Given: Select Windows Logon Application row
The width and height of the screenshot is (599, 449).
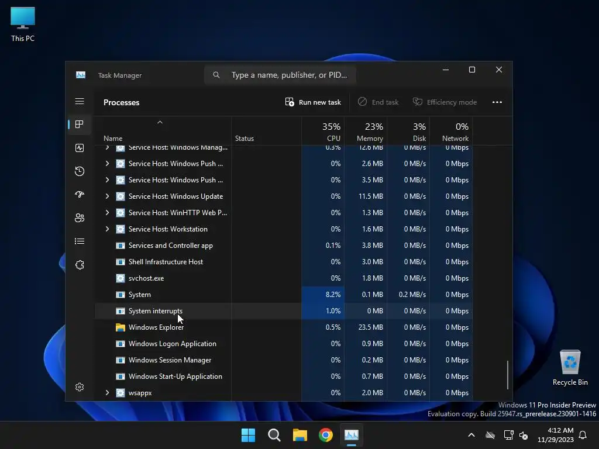Looking at the screenshot, I should pos(284,344).
